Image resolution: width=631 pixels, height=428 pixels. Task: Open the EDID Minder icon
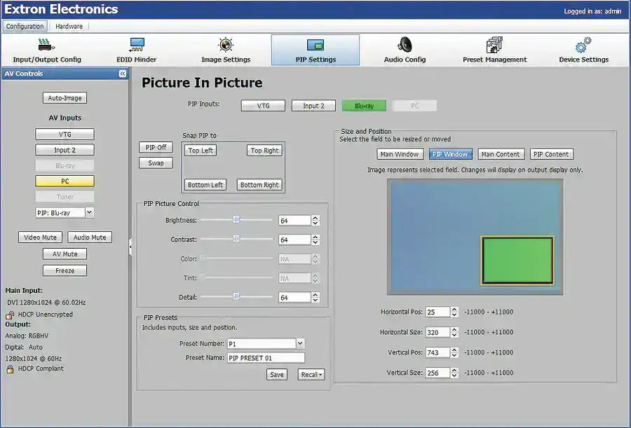pos(137,46)
